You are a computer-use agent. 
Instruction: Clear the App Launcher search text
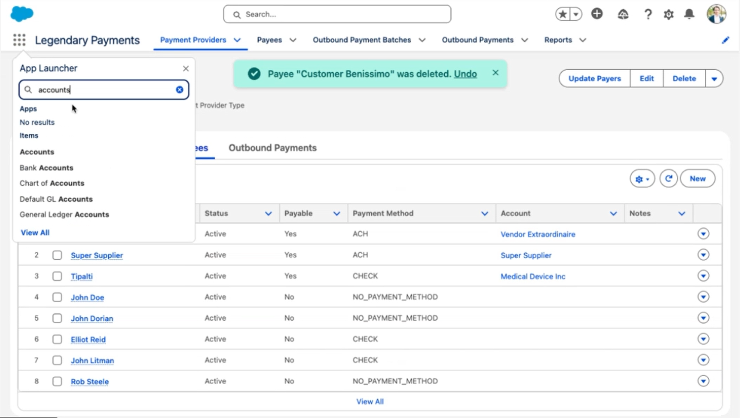click(x=180, y=90)
